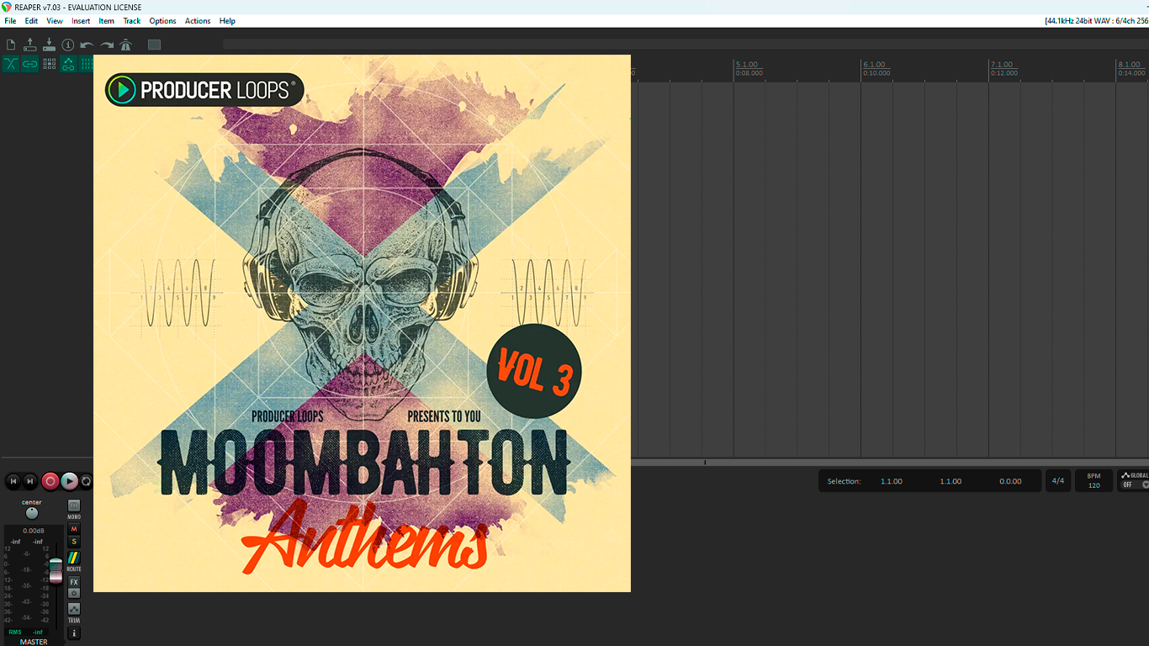Click master track info 'i' icon

click(x=74, y=633)
